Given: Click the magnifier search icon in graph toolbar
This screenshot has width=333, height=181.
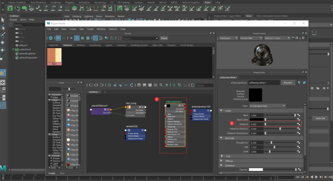Looking at the screenshot, I should point(161,85).
